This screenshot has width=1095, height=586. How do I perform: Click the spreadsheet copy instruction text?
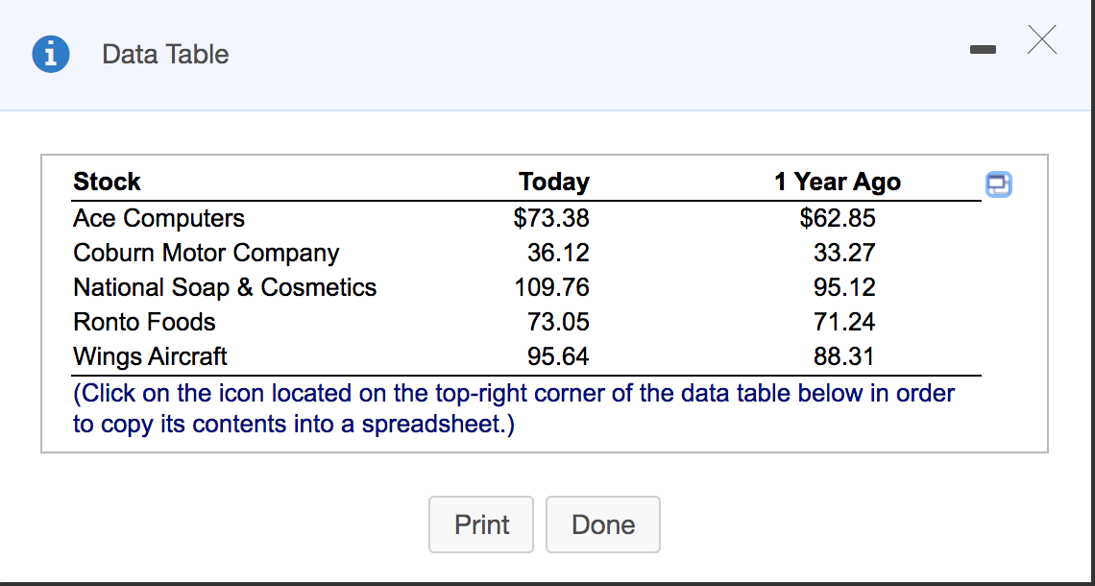click(512, 407)
